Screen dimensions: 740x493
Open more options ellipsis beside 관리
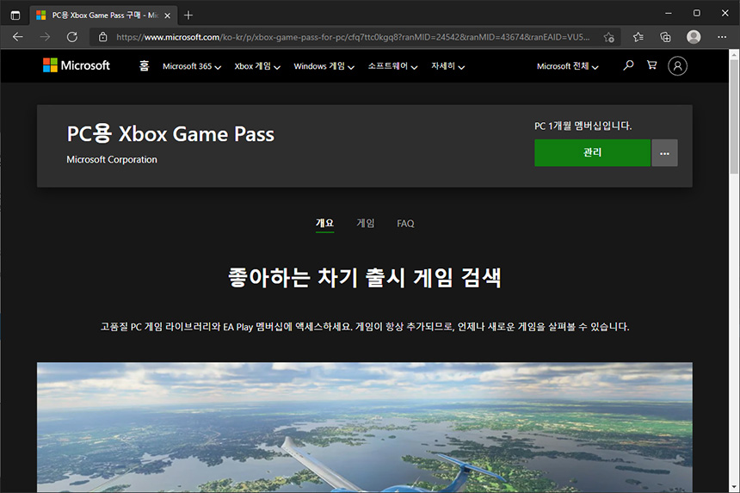click(x=664, y=152)
